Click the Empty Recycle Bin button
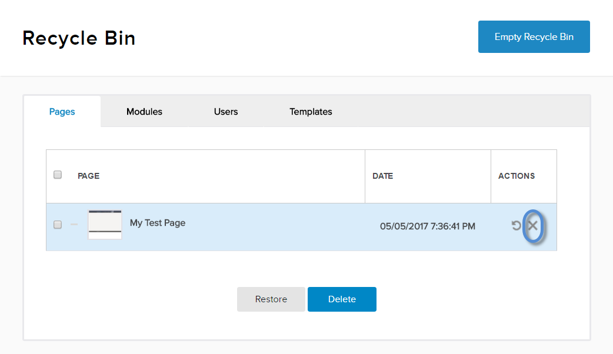The height and width of the screenshot is (354, 613). coord(534,36)
